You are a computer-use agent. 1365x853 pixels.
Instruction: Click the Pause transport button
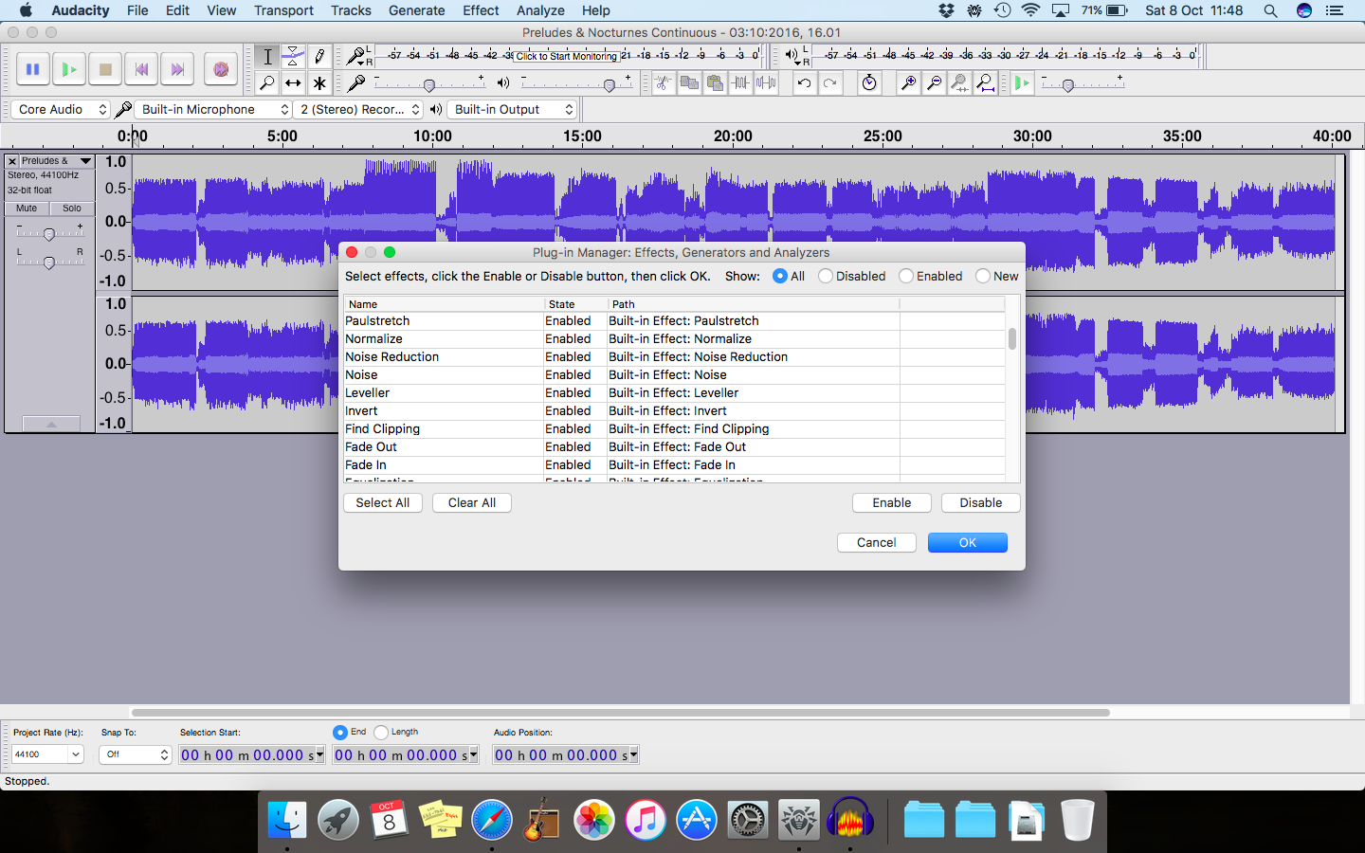(x=32, y=69)
